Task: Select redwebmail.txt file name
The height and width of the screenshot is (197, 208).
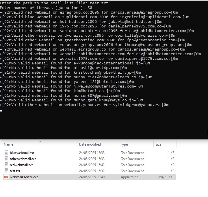Action: [21, 165]
